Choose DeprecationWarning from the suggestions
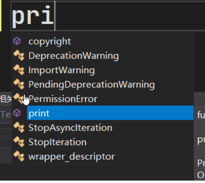This screenshot has width=205, height=183. (102, 56)
